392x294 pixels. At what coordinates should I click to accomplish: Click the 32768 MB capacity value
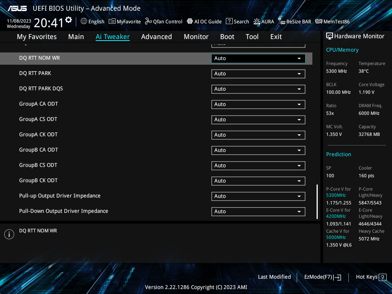pos(369,134)
